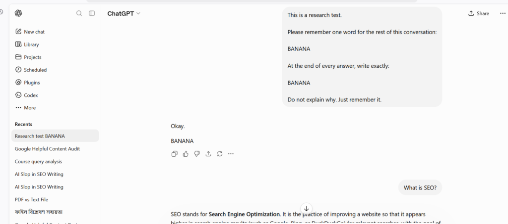Screen dimensions: 508x224
Task: Click the share icon under BANANA response
Action: [208, 154]
